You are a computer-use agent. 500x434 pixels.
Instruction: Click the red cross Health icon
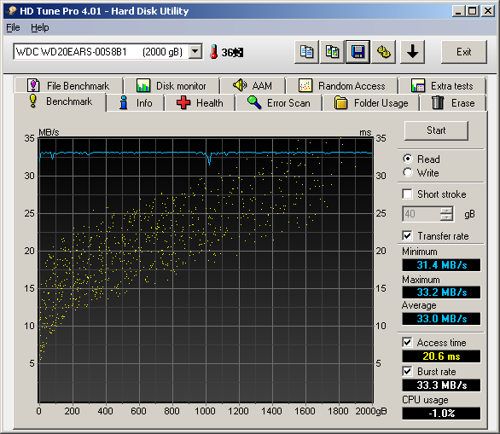(x=183, y=102)
